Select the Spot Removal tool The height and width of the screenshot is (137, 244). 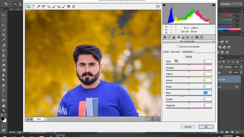pyautogui.click(x=54, y=6)
